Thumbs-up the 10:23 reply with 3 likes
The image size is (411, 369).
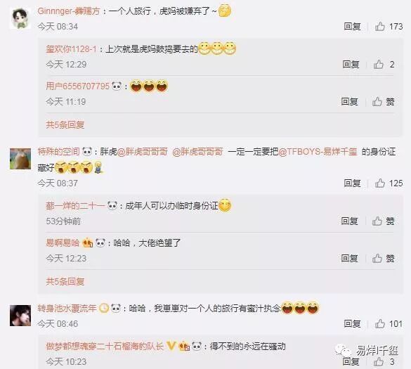(379, 362)
